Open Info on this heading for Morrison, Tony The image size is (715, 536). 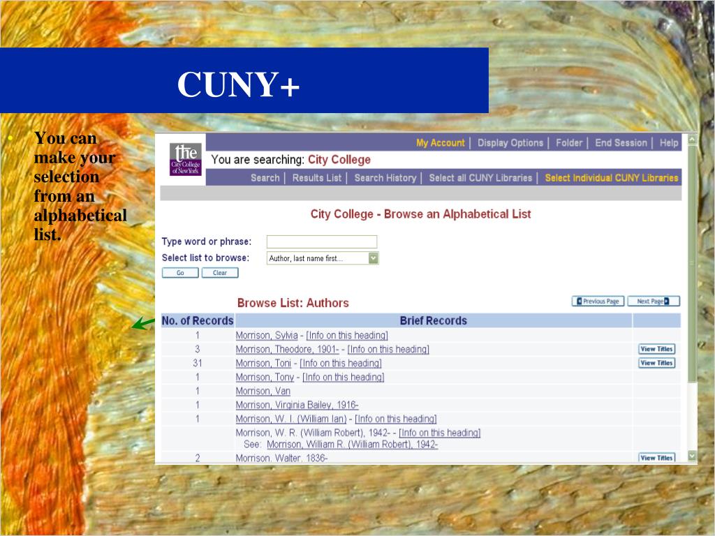[x=344, y=378]
